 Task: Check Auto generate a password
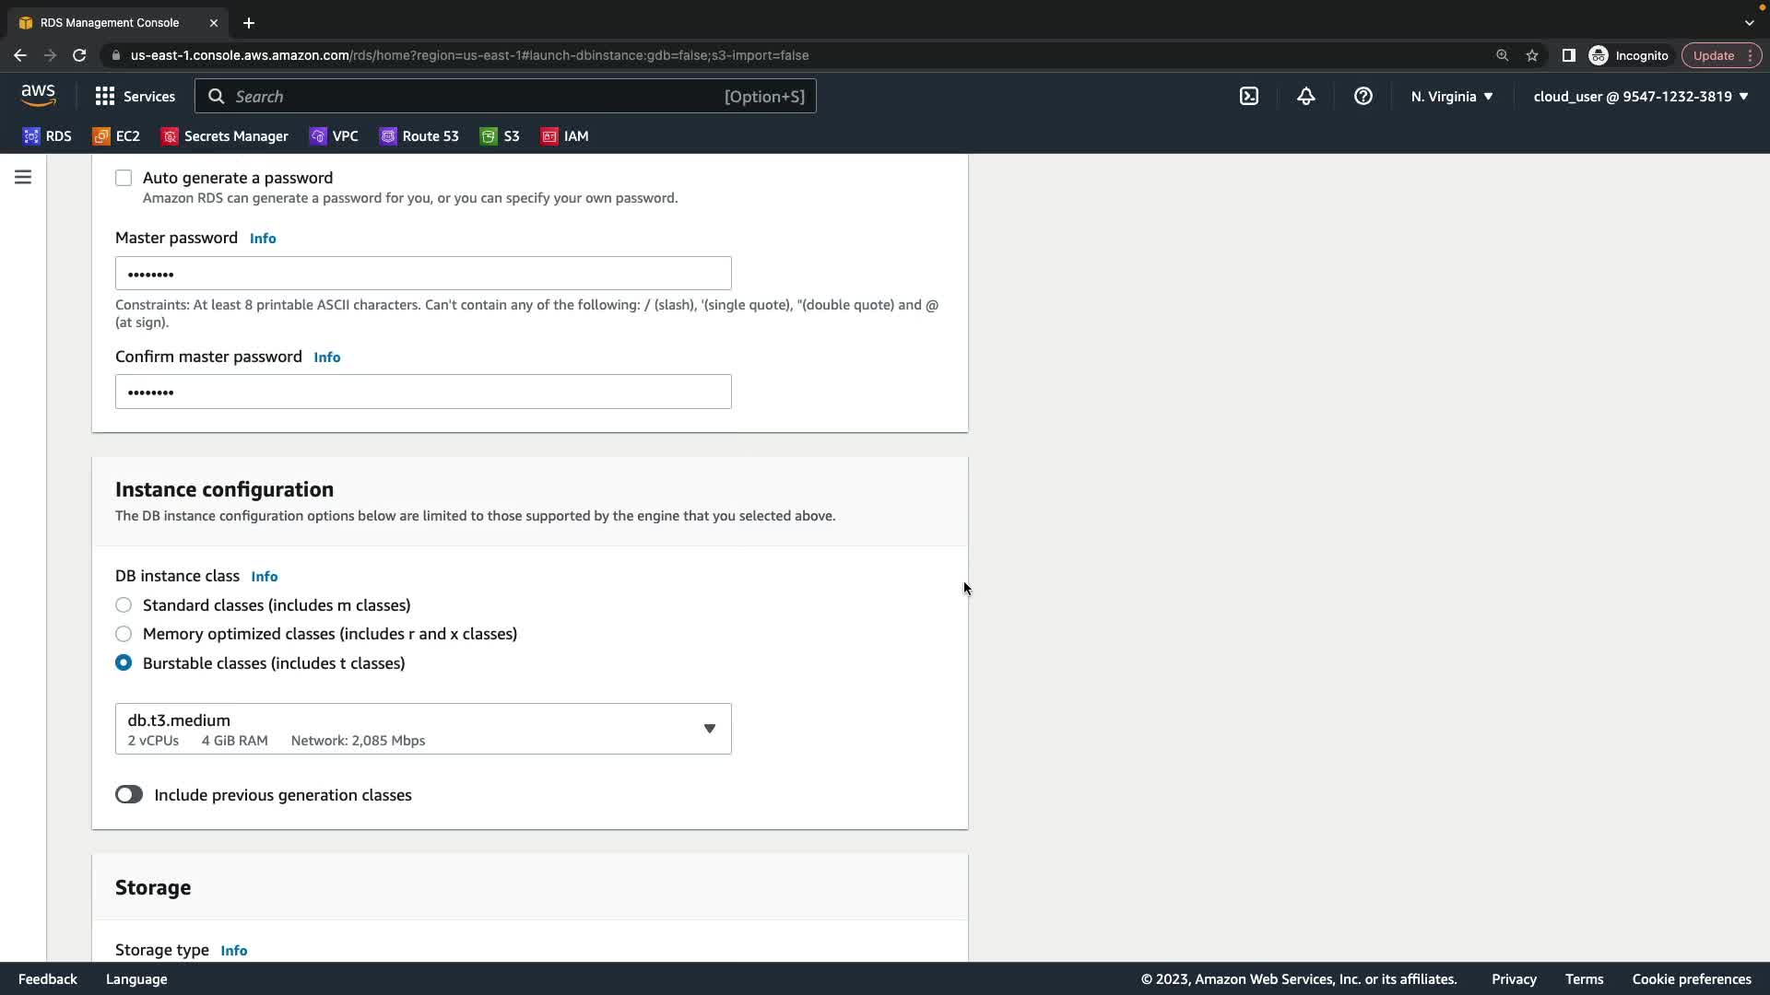pyautogui.click(x=124, y=178)
